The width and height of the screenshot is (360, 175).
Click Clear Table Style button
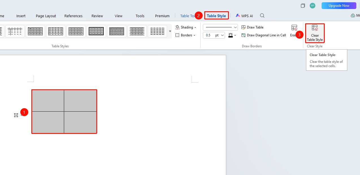click(x=315, y=33)
